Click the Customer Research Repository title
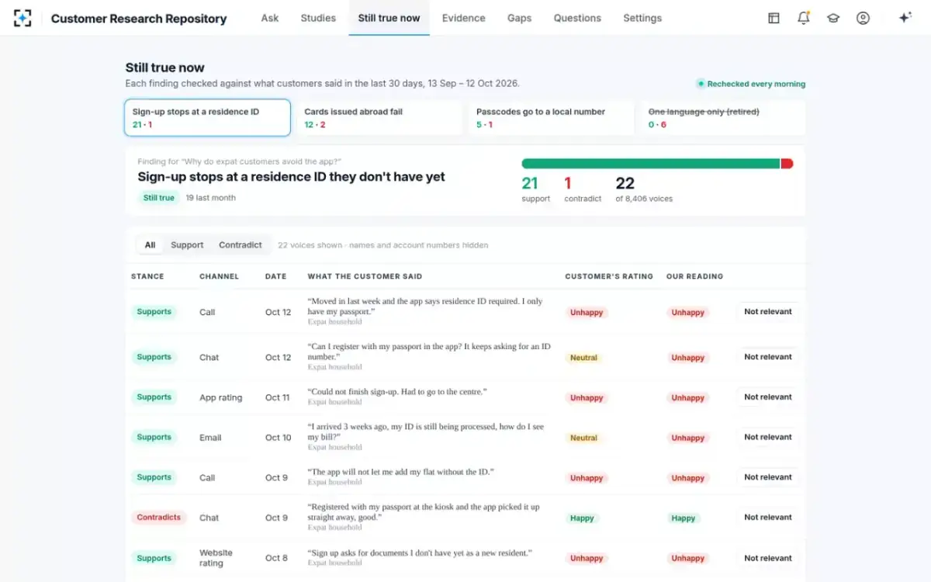 click(x=139, y=19)
